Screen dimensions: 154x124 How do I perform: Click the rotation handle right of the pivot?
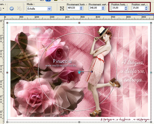(x=92, y=72)
